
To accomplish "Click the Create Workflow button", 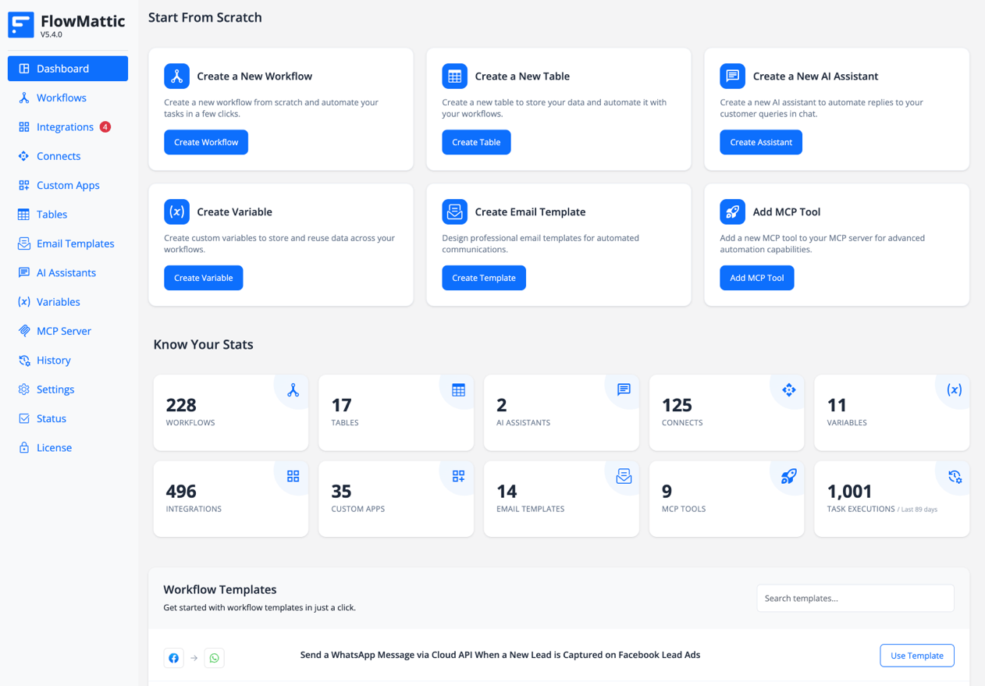I will 206,142.
